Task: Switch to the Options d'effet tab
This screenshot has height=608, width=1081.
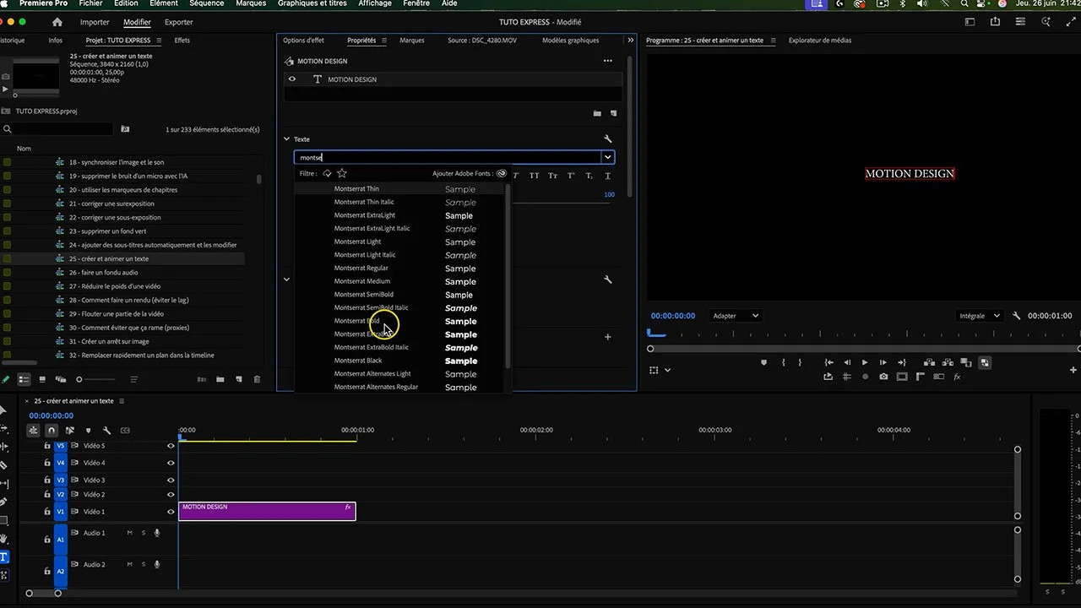Action: point(303,41)
